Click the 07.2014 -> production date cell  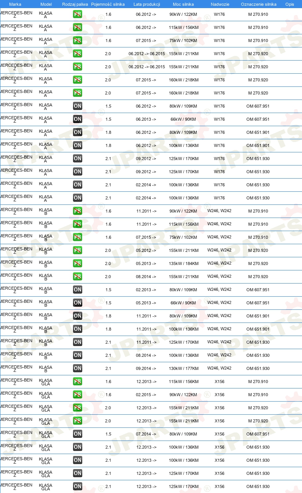(x=146, y=434)
